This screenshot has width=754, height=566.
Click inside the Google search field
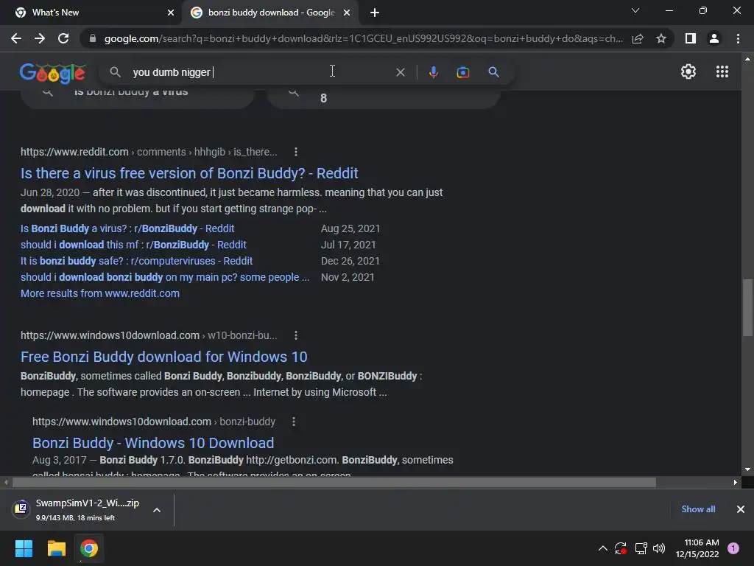click(x=260, y=72)
